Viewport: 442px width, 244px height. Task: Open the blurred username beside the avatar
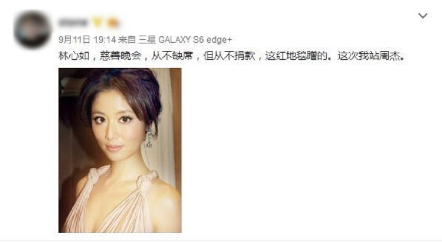coord(73,22)
